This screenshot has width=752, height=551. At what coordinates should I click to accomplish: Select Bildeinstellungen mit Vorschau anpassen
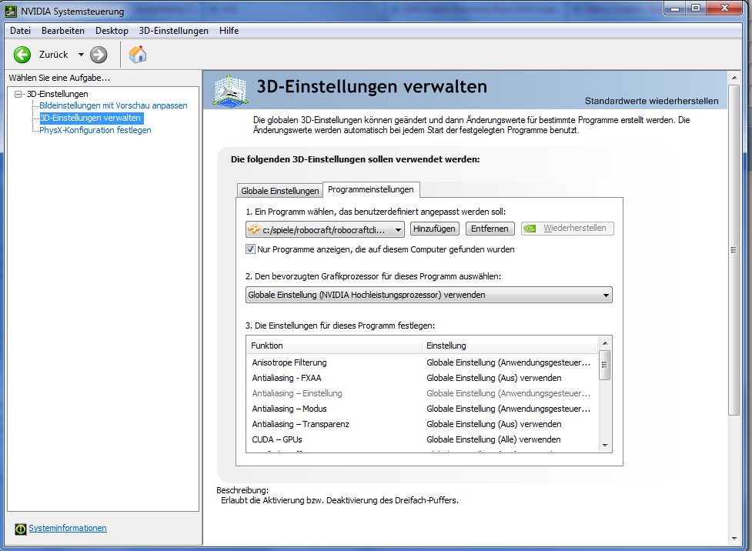[113, 105]
